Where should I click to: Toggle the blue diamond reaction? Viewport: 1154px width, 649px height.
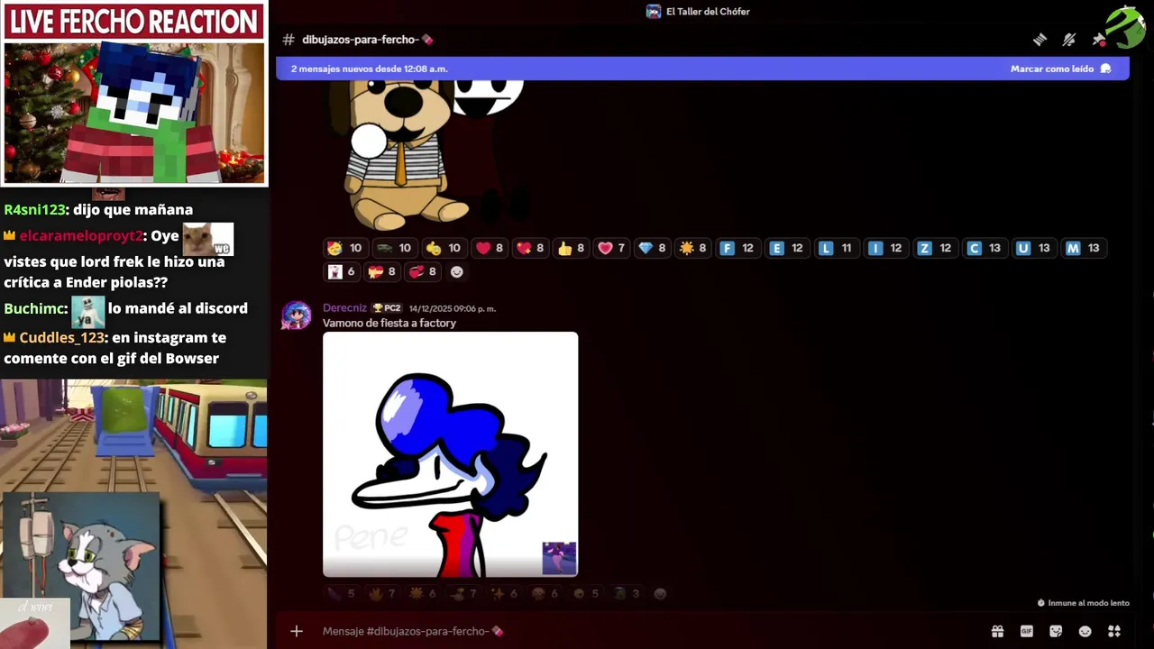pyautogui.click(x=652, y=248)
